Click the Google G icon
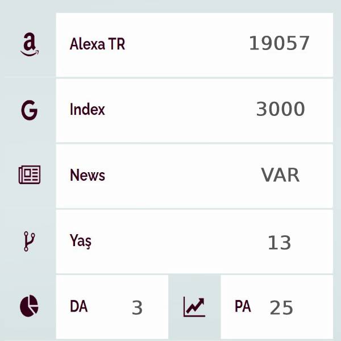The height and width of the screenshot is (341, 341). (29, 110)
